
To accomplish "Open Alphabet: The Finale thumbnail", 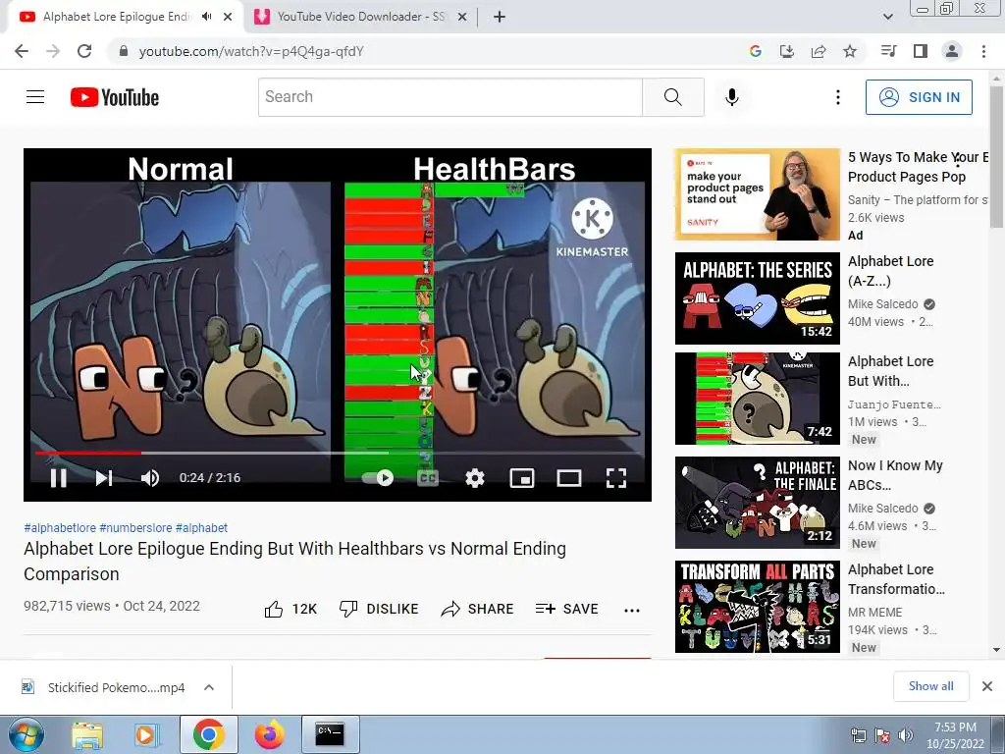I will click(x=757, y=502).
